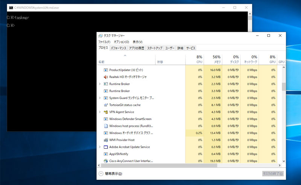Switch to the 詳細 tab
301x185 pixels.
click(x=180, y=48)
